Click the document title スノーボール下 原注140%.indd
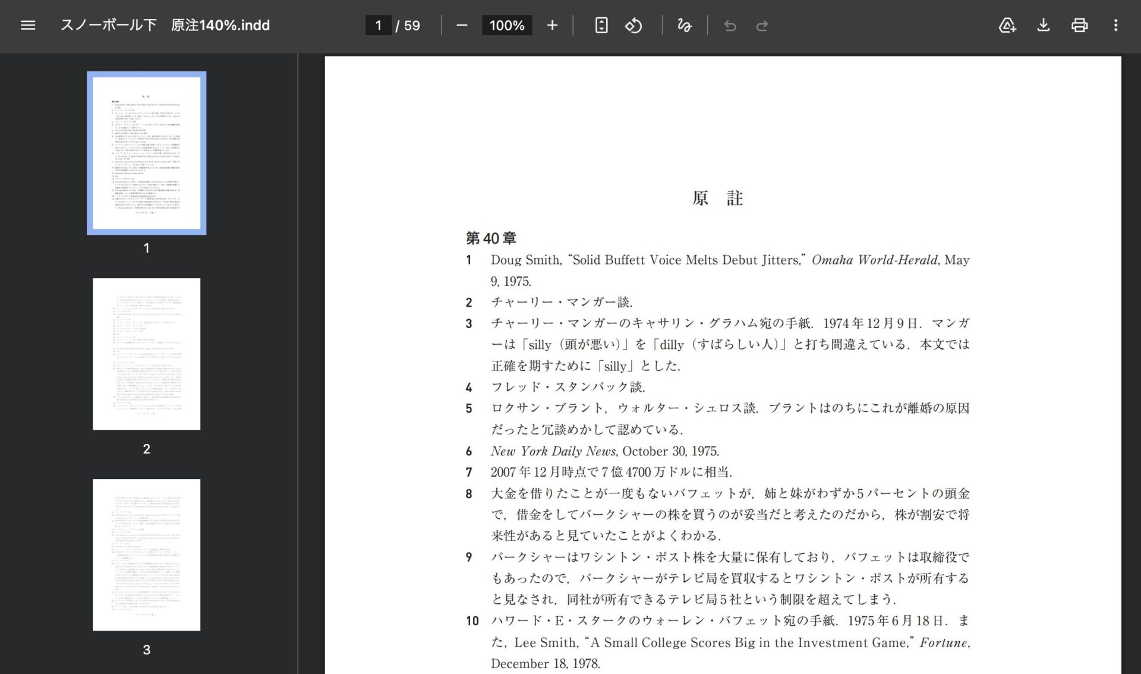 pos(165,26)
